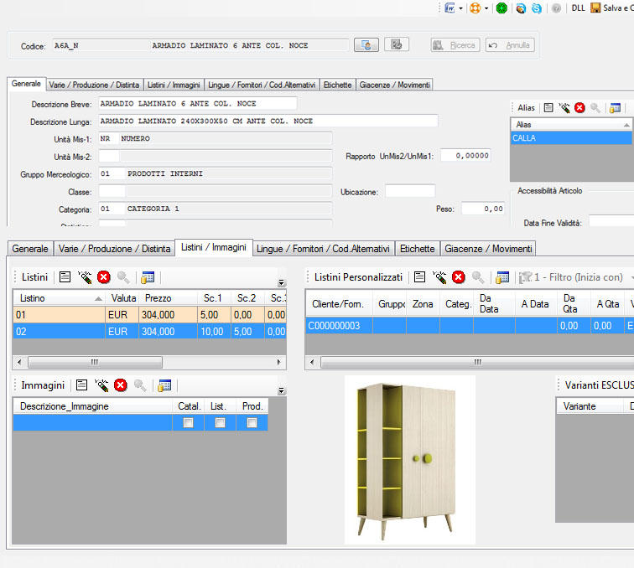Open upper Lingue / Fornitori / Cod.Alternativi tab

tap(262, 85)
